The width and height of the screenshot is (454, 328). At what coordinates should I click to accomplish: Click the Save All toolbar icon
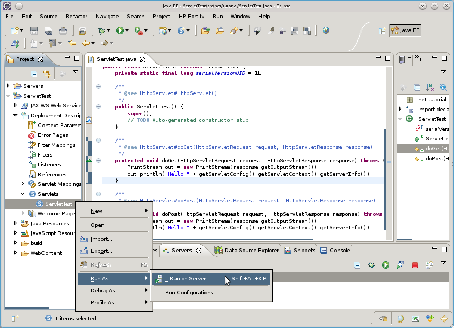point(48,30)
